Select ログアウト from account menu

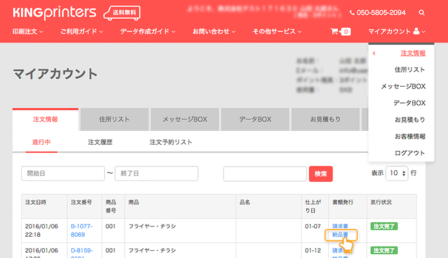[x=410, y=153]
